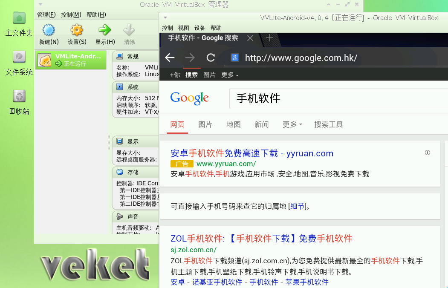Open ZOL手机软件 result title
The height and width of the screenshot is (288, 448).
tap(261, 238)
